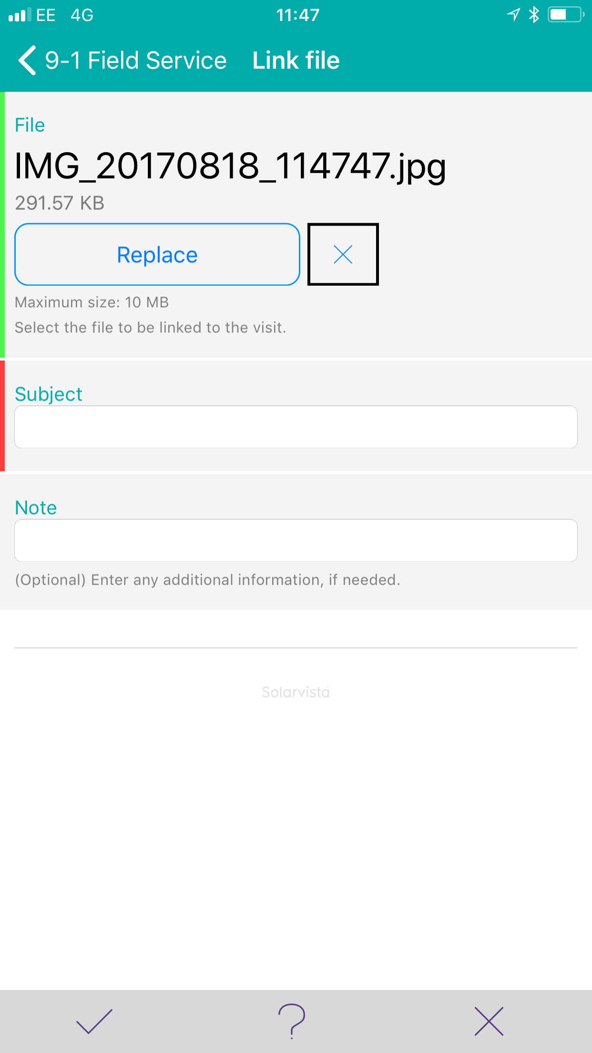Image resolution: width=592 pixels, height=1053 pixels.
Task: Cancel using the bottom X icon
Action: pyautogui.click(x=489, y=1021)
